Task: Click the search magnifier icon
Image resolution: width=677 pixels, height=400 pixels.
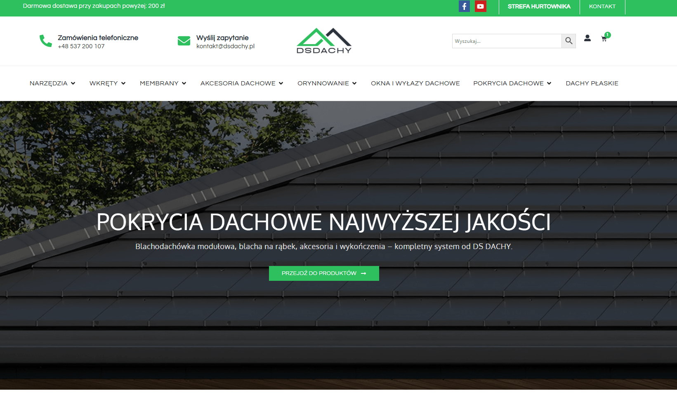Action: pyautogui.click(x=569, y=41)
